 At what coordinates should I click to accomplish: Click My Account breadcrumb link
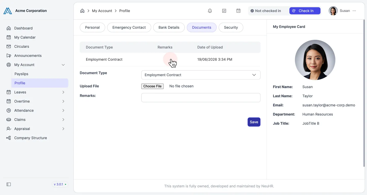[x=102, y=11]
